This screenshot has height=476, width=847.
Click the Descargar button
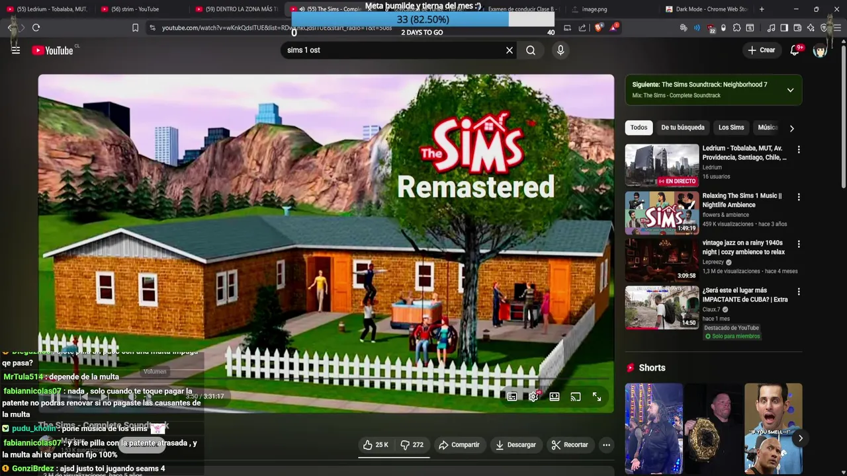pos(516,445)
